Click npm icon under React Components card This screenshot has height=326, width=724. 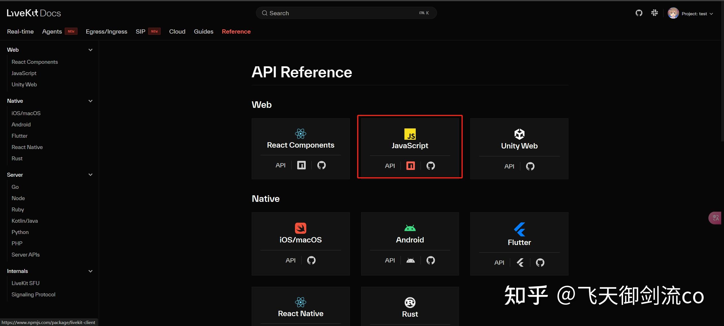[301, 165]
